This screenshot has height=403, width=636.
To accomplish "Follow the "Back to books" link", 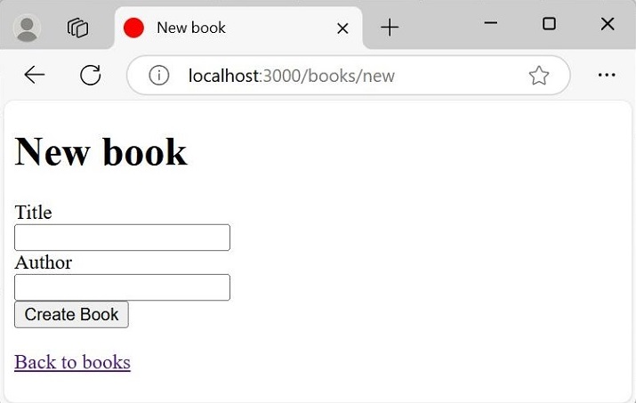I will (x=72, y=362).
